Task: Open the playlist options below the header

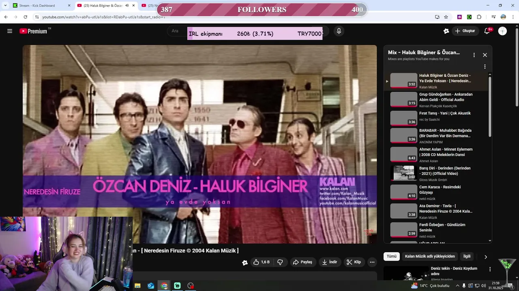Action: [485, 67]
